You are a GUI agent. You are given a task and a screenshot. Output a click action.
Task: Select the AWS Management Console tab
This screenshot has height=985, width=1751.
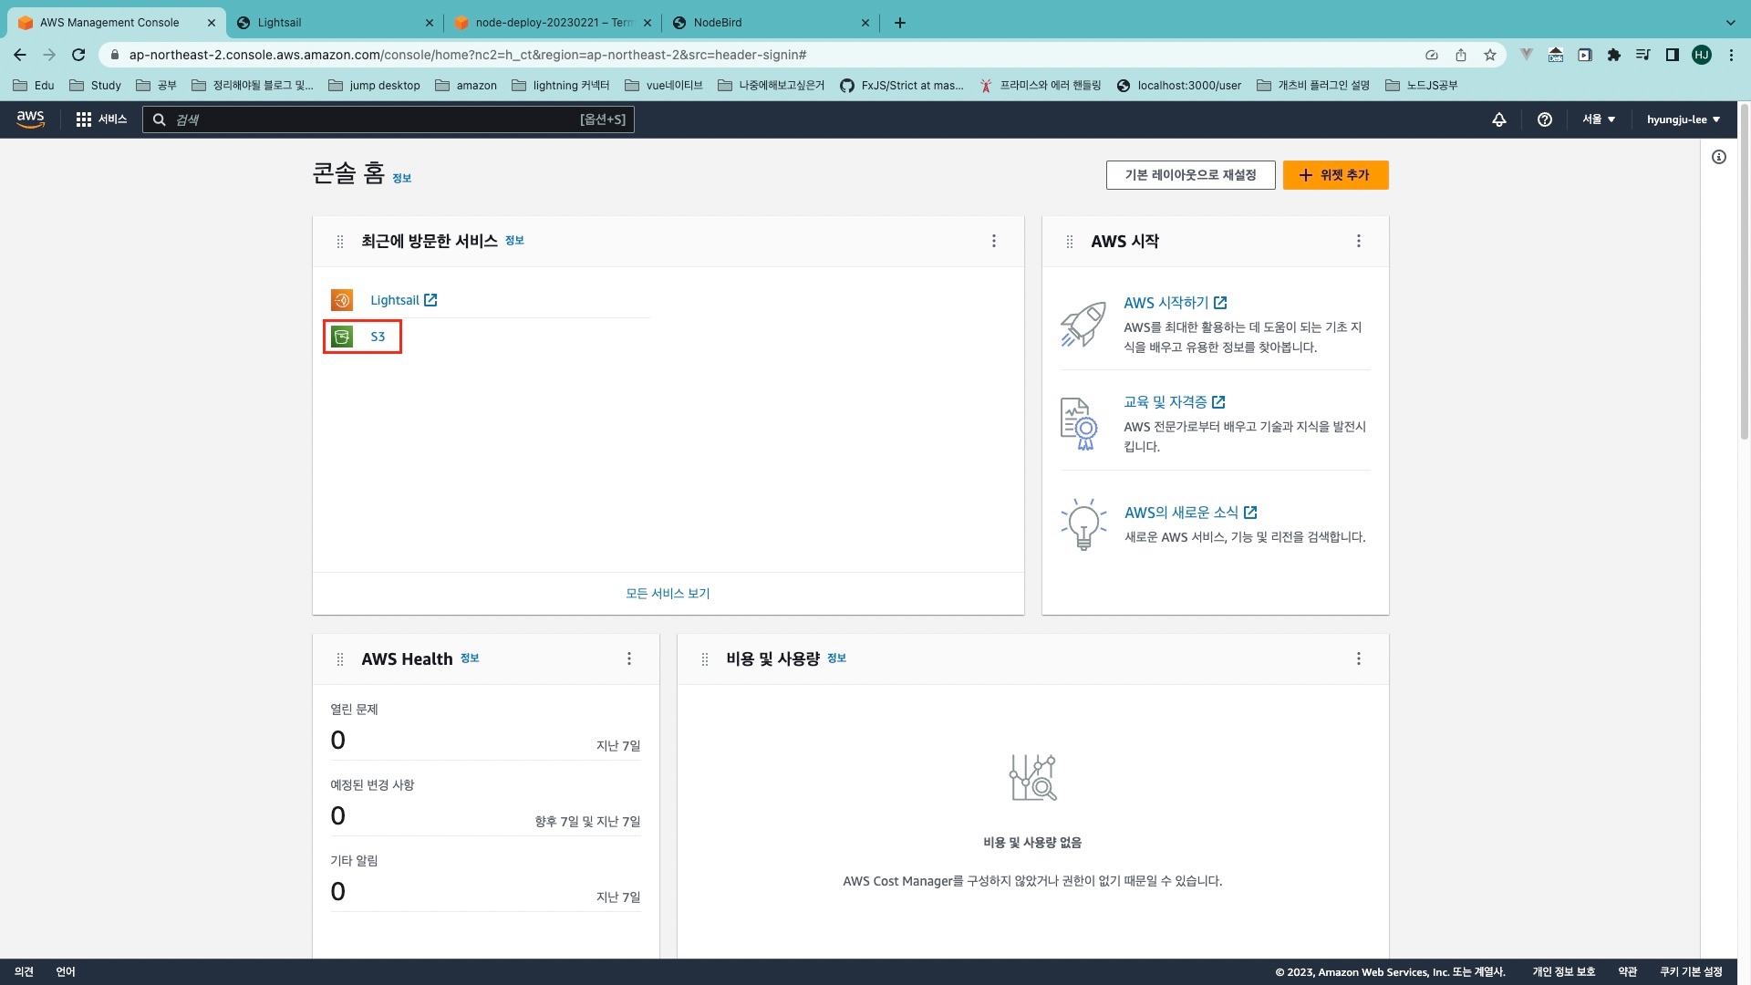click(x=116, y=23)
